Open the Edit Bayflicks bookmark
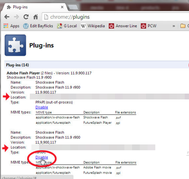The width and height of the screenshot is (189, 179). coord(38,26)
